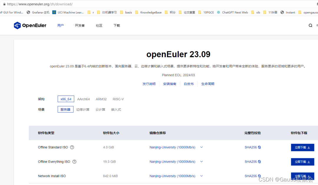This screenshot has height=185, width=318.
Task: Click SHA256 text for Offline Standard ISO
Action: 251,147
